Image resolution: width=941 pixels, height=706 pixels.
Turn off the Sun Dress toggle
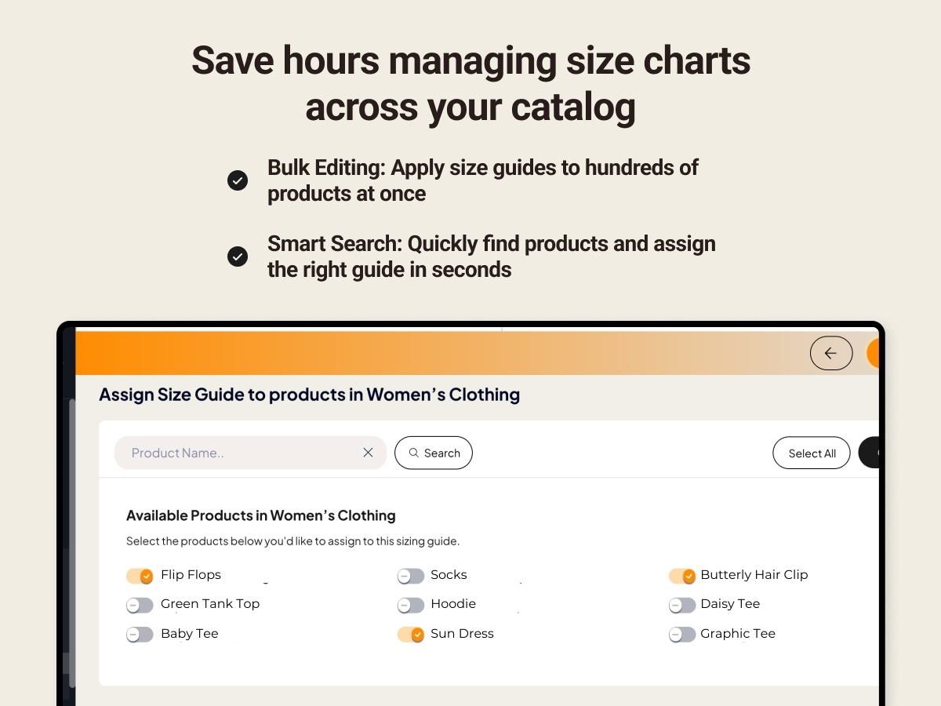pos(410,635)
